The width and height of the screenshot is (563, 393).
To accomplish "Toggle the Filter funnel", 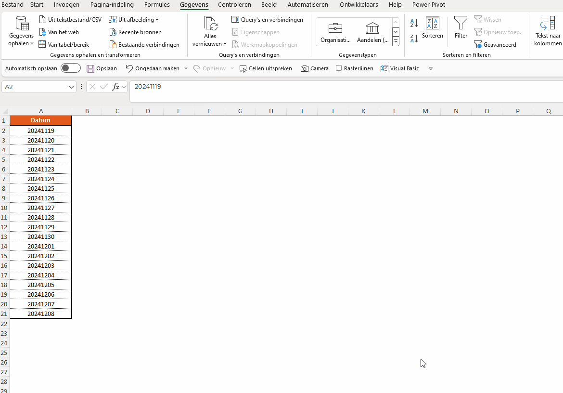I will pos(461,27).
